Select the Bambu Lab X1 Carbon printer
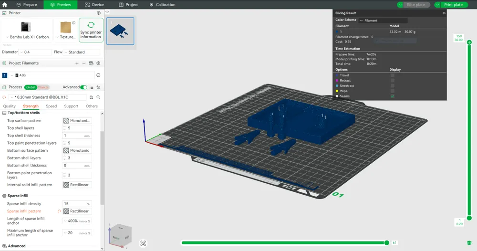 point(27,30)
